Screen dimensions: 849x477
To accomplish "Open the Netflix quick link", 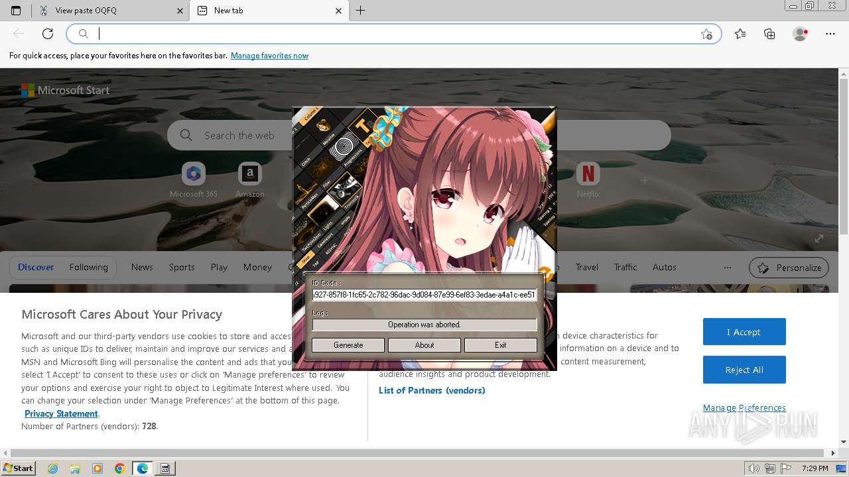I will click(588, 180).
